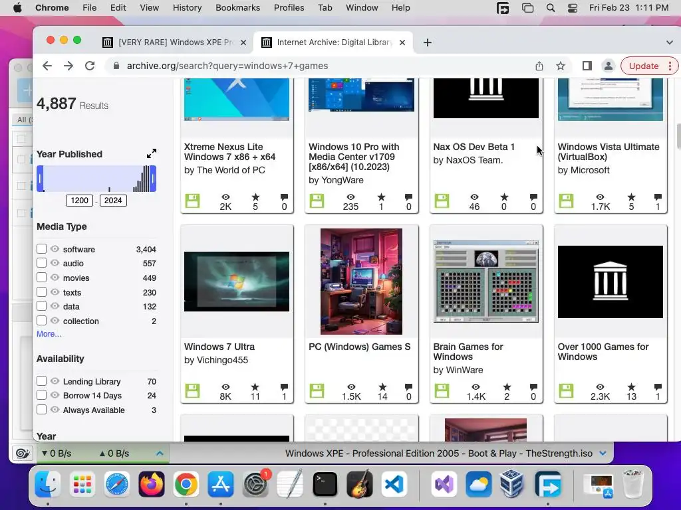Open the Bookmarks menu
Viewport: 681px width, 510px height.
click(238, 8)
